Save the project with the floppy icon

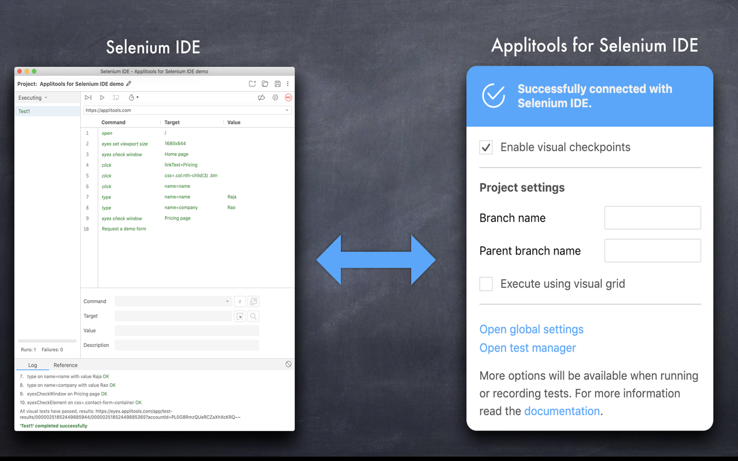[277, 84]
